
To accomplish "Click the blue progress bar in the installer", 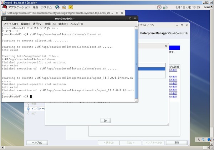I will coord(174,48).
